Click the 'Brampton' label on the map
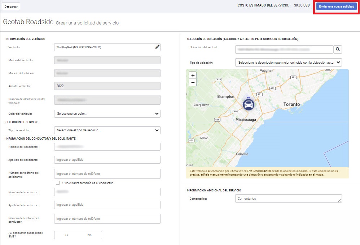The width and height of the screenshot is (360, 245). [x=226, y=97]
